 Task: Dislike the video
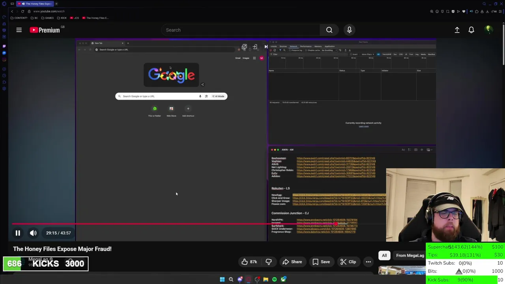tap(269, 262)
